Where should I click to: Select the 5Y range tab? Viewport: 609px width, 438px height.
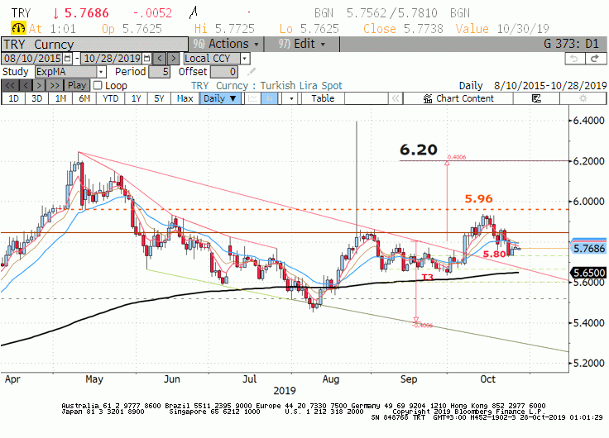[159, 98]
